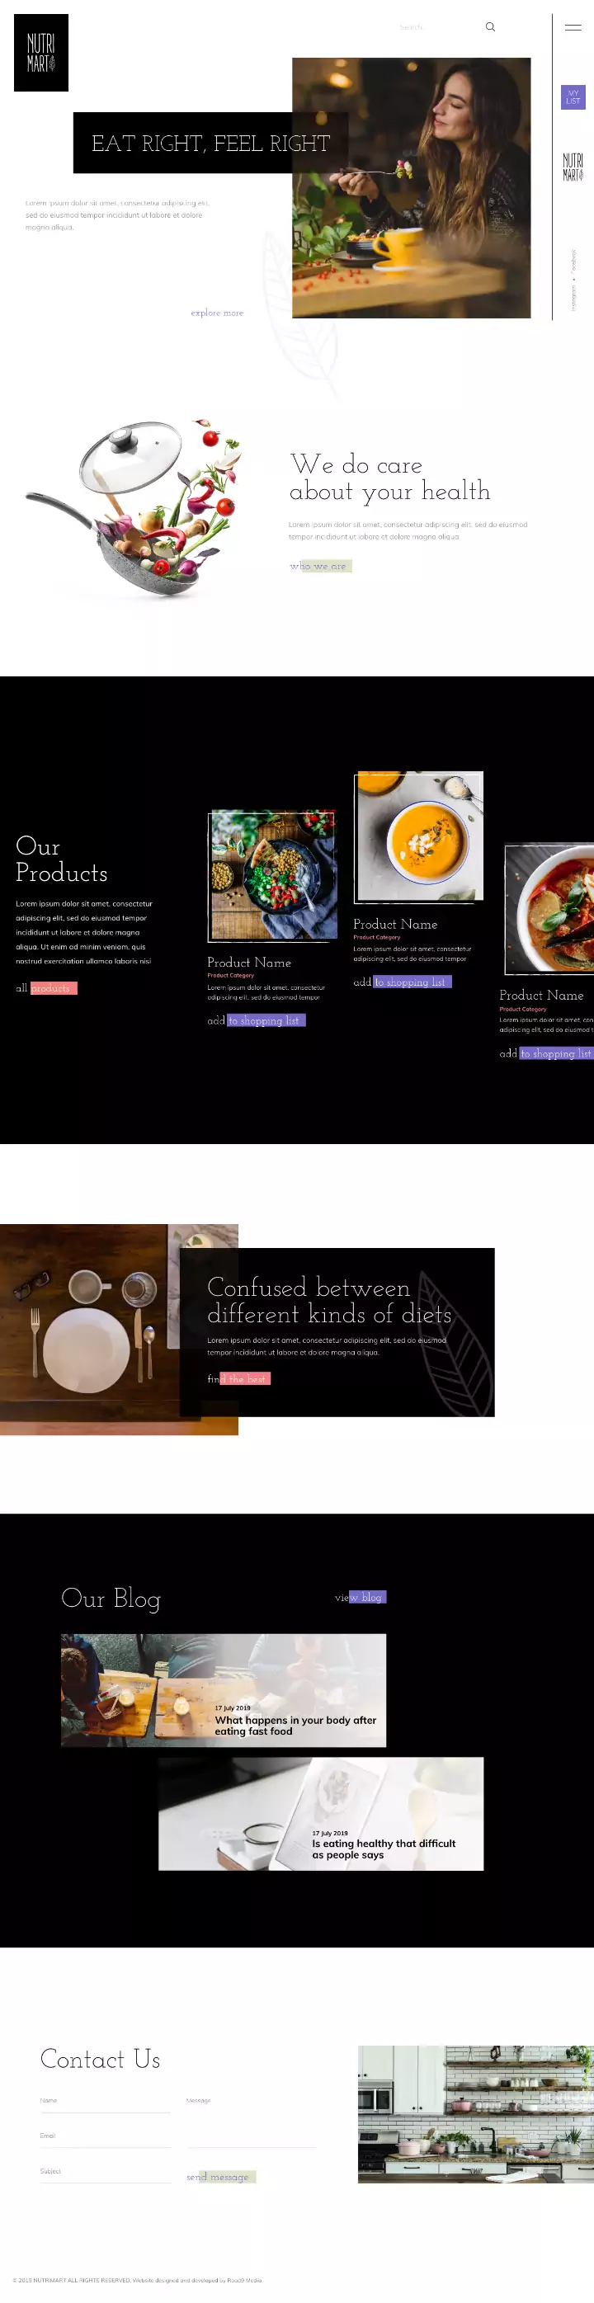The image size is (594, 2303).
Task: Click the chickpea salad product image
Action: (x=273, y=875)
